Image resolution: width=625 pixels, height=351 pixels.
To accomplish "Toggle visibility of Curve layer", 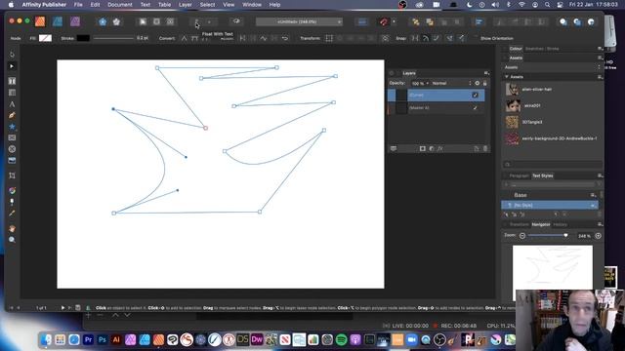I will 475,96.
